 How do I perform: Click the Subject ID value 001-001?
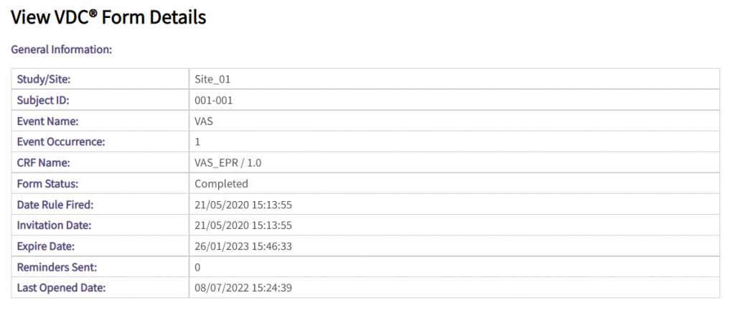point(214,101)
